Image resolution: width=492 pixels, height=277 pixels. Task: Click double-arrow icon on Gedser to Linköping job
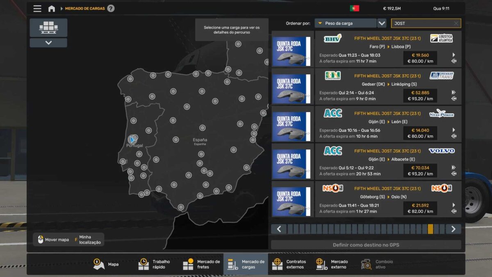coord(454,92)
